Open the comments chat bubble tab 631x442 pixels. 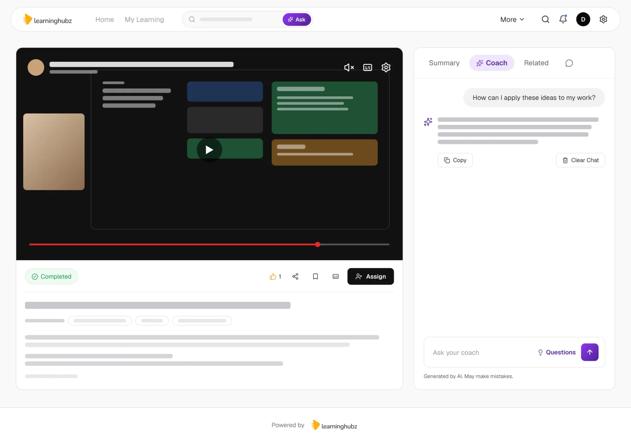pos(569,63)
